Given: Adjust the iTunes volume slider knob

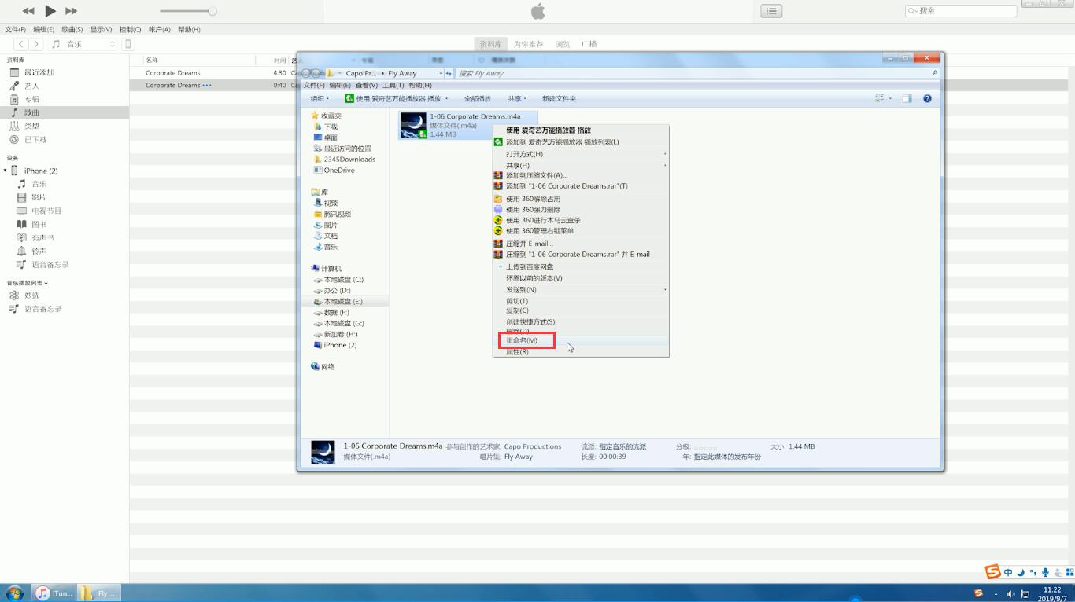Looking at the screenshot, I should point(212,11).
